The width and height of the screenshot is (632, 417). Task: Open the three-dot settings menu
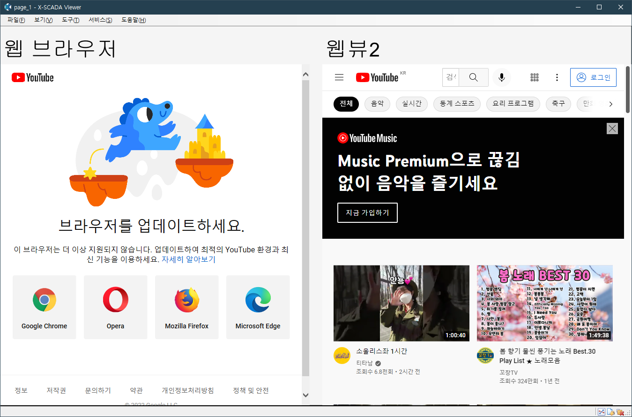point(557,77)
